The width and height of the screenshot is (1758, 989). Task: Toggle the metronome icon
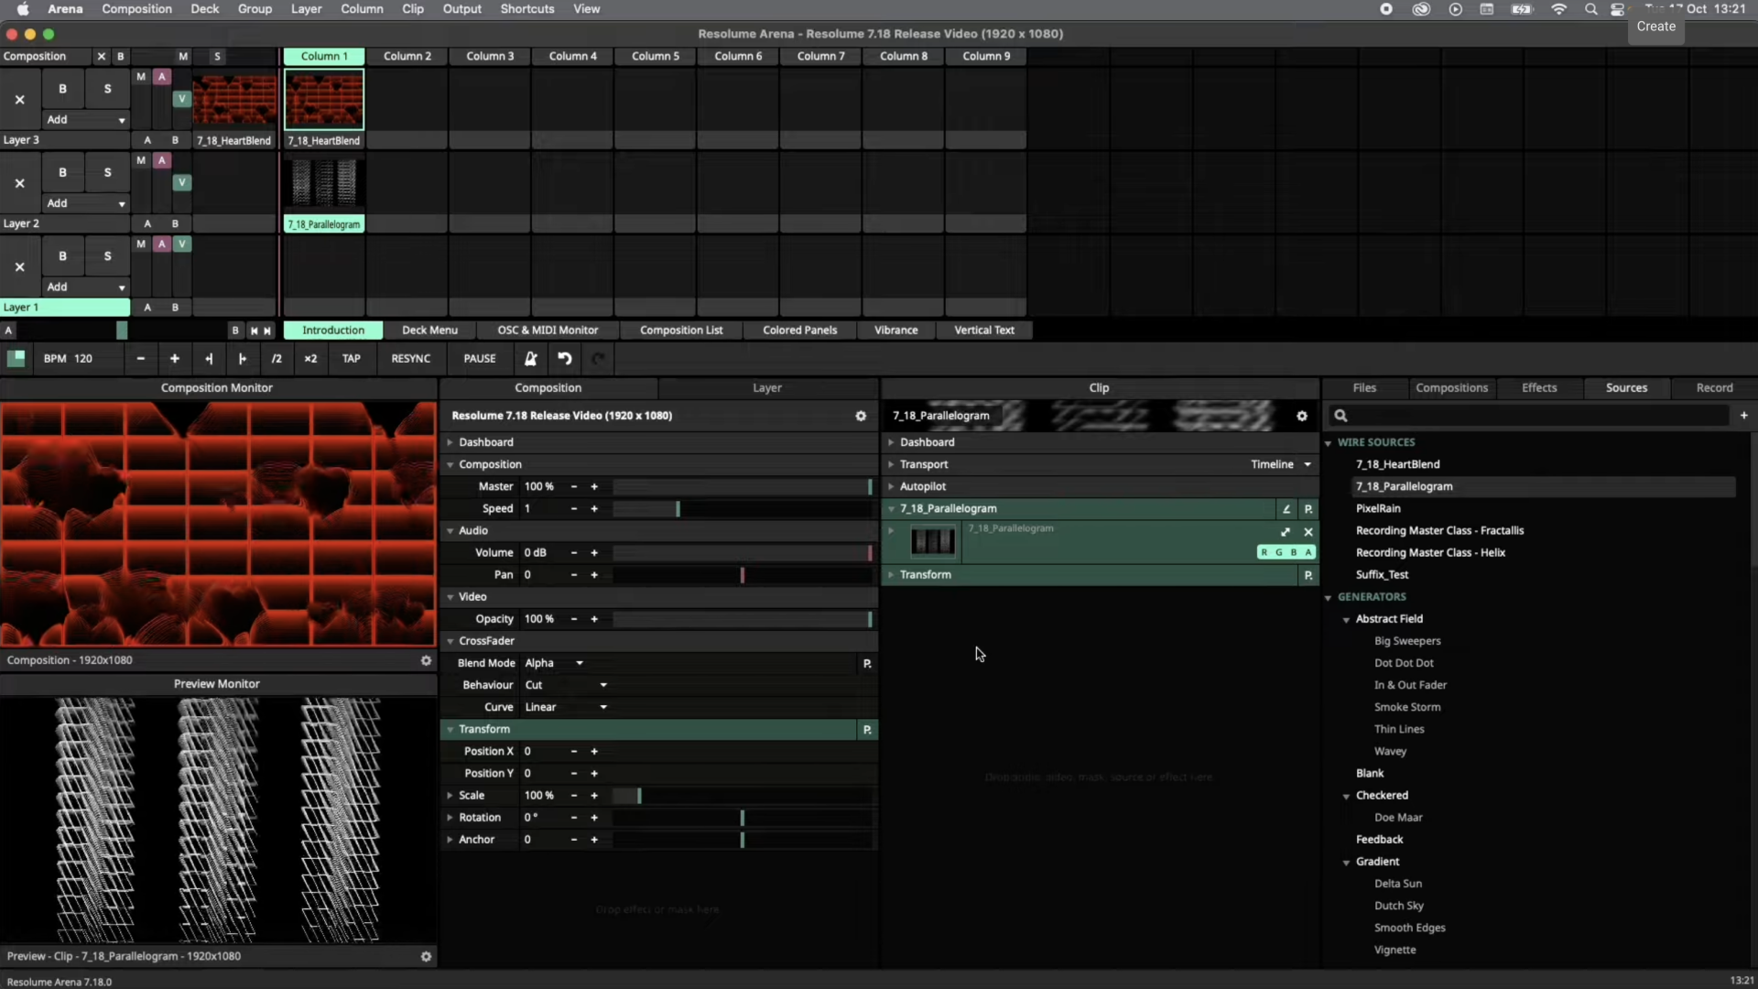tap(530, 358)
